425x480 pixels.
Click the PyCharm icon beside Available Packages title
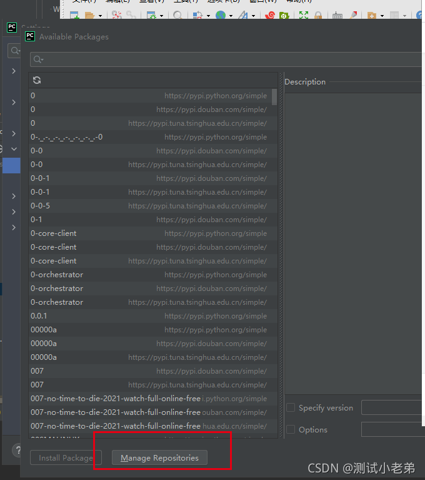click(x=30, y=36)
